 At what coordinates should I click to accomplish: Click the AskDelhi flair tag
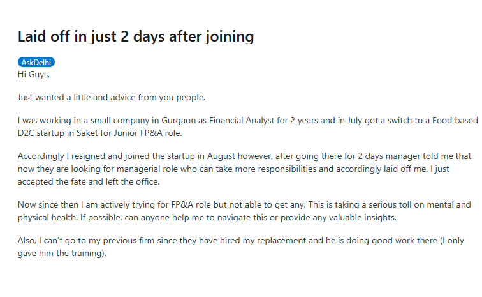coord(36,62)
